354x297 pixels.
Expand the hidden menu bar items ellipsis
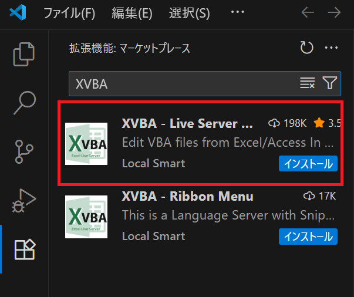coord(237,13)
